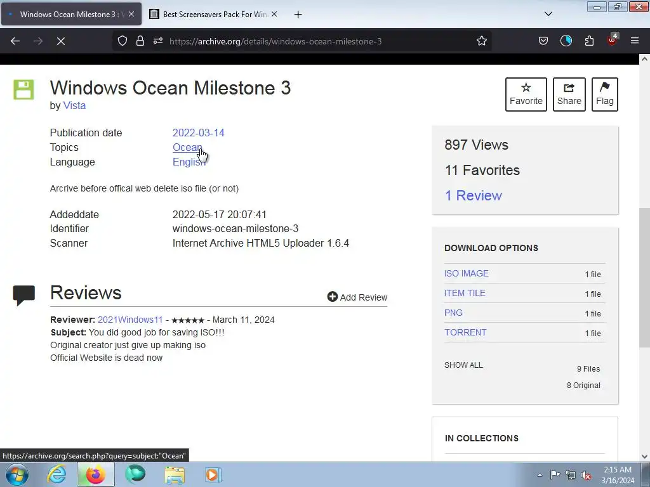Viewport: 650px width, 487px height.
Task: Click the green floppy disk software icon
Action: point(23,89)
